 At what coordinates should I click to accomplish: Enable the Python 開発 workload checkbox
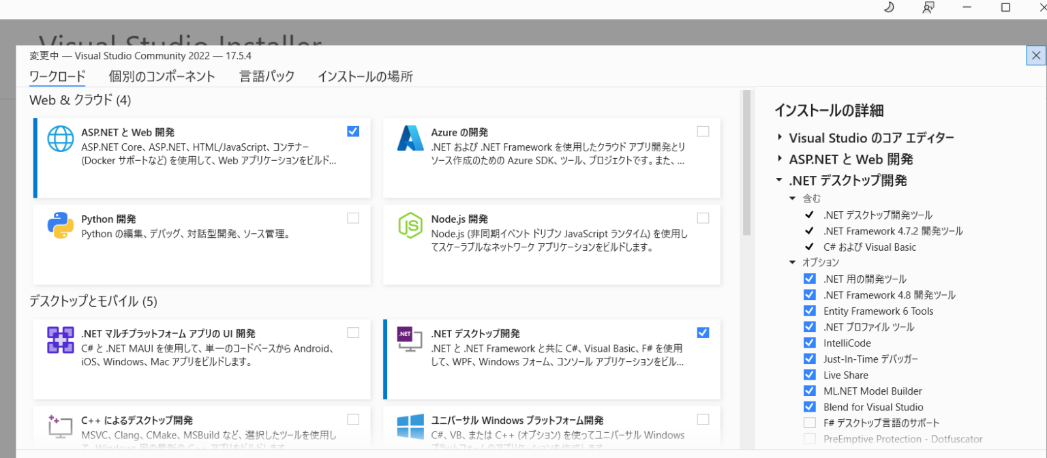click(353, 217)
